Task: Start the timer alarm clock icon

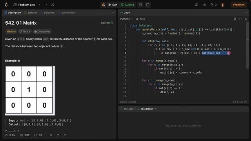Action: point(140,5)
